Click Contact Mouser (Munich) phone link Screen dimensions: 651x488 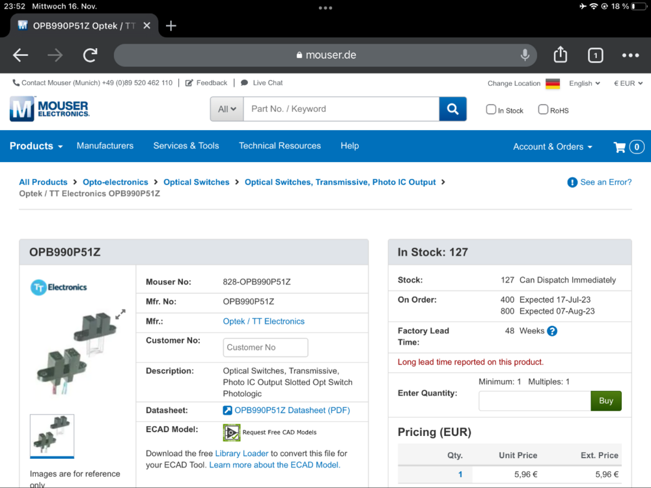tap(92, 83)
